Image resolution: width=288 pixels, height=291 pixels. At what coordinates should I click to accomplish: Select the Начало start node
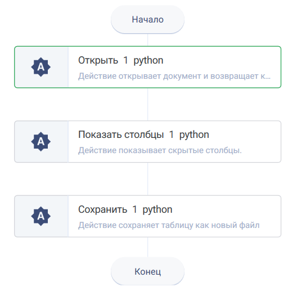pos(147,20)
